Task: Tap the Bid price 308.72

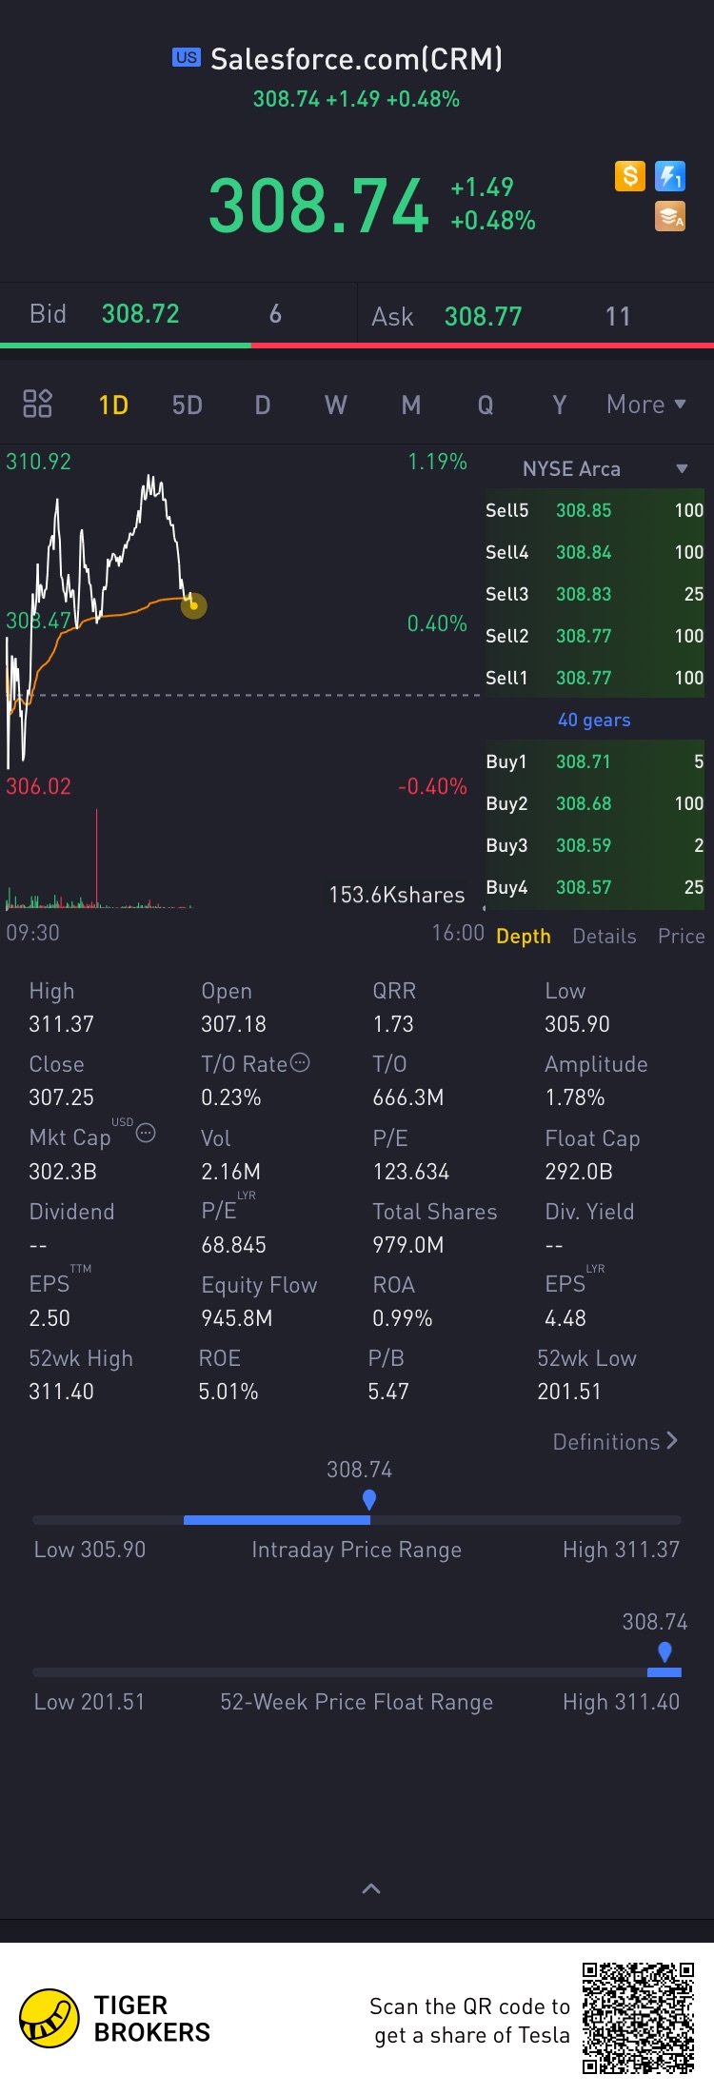Action: pyautogui.click(x=141, y=314)
